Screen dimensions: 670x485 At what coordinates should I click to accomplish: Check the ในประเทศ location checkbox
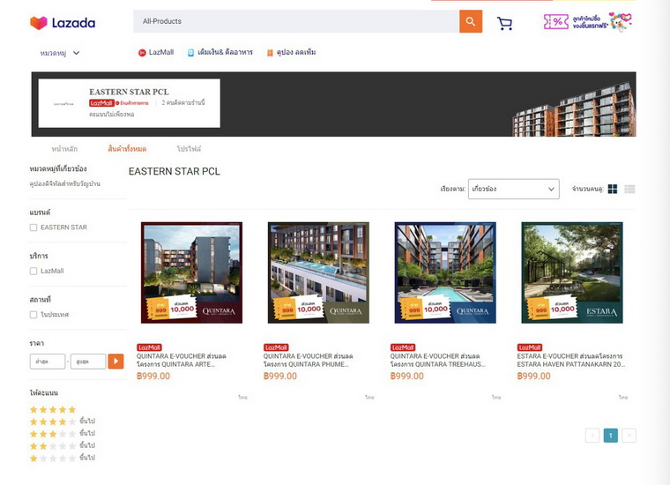click(x=33, y=315)
